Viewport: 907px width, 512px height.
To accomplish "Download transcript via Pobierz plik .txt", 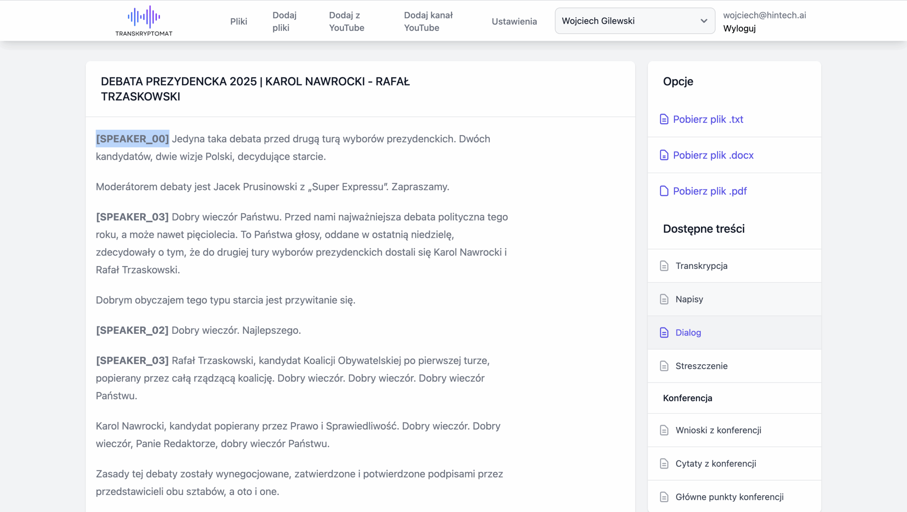I will pos(708,119).
